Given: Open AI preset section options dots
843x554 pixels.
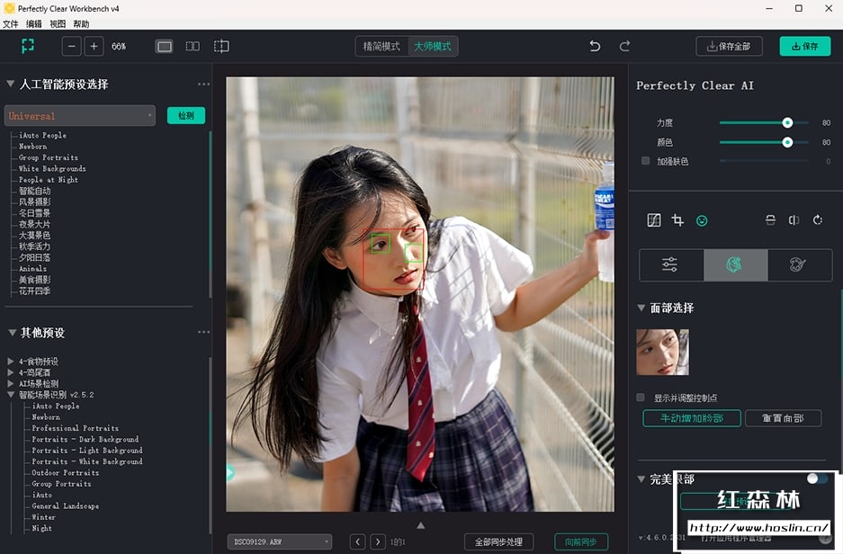Looking at the screenshot, I should click(203, 85).
